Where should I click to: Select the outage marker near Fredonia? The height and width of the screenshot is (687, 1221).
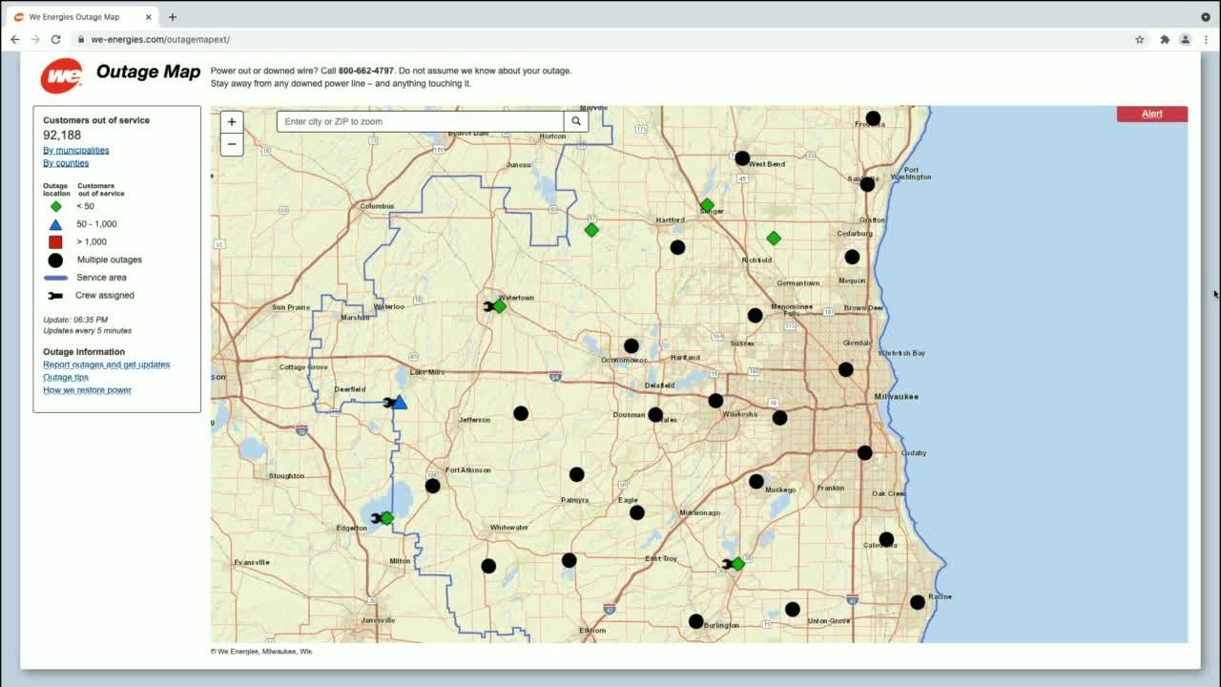tap(873, 118)
